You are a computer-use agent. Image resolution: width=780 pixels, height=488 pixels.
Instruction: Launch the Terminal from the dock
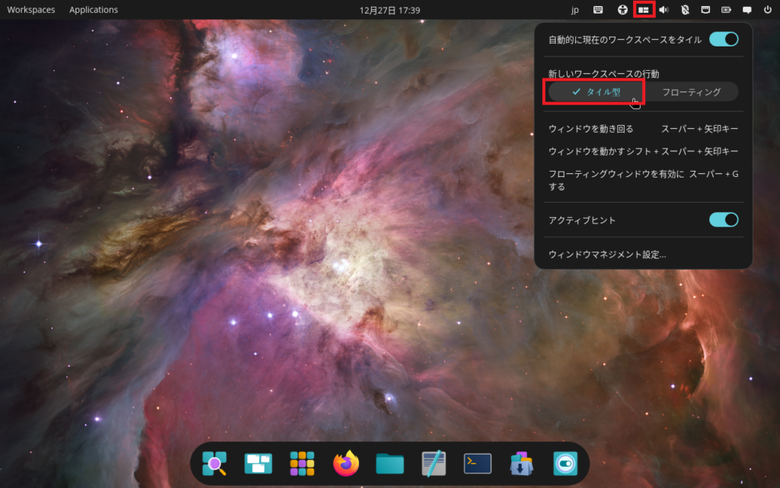(x=478, y=463)
